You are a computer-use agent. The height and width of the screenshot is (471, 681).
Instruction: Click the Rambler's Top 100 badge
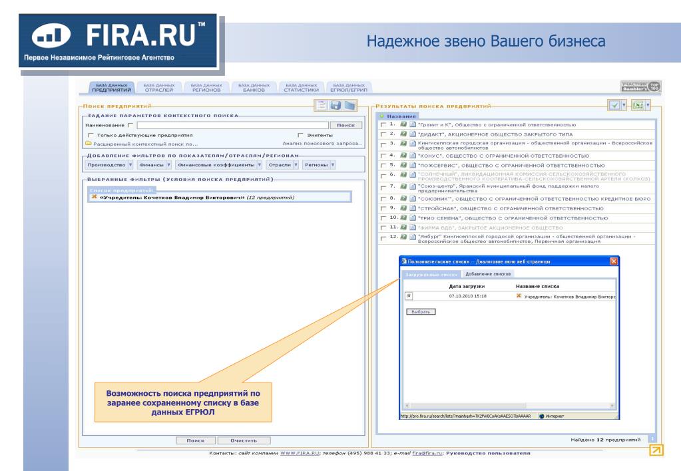[x=640, y=86]
